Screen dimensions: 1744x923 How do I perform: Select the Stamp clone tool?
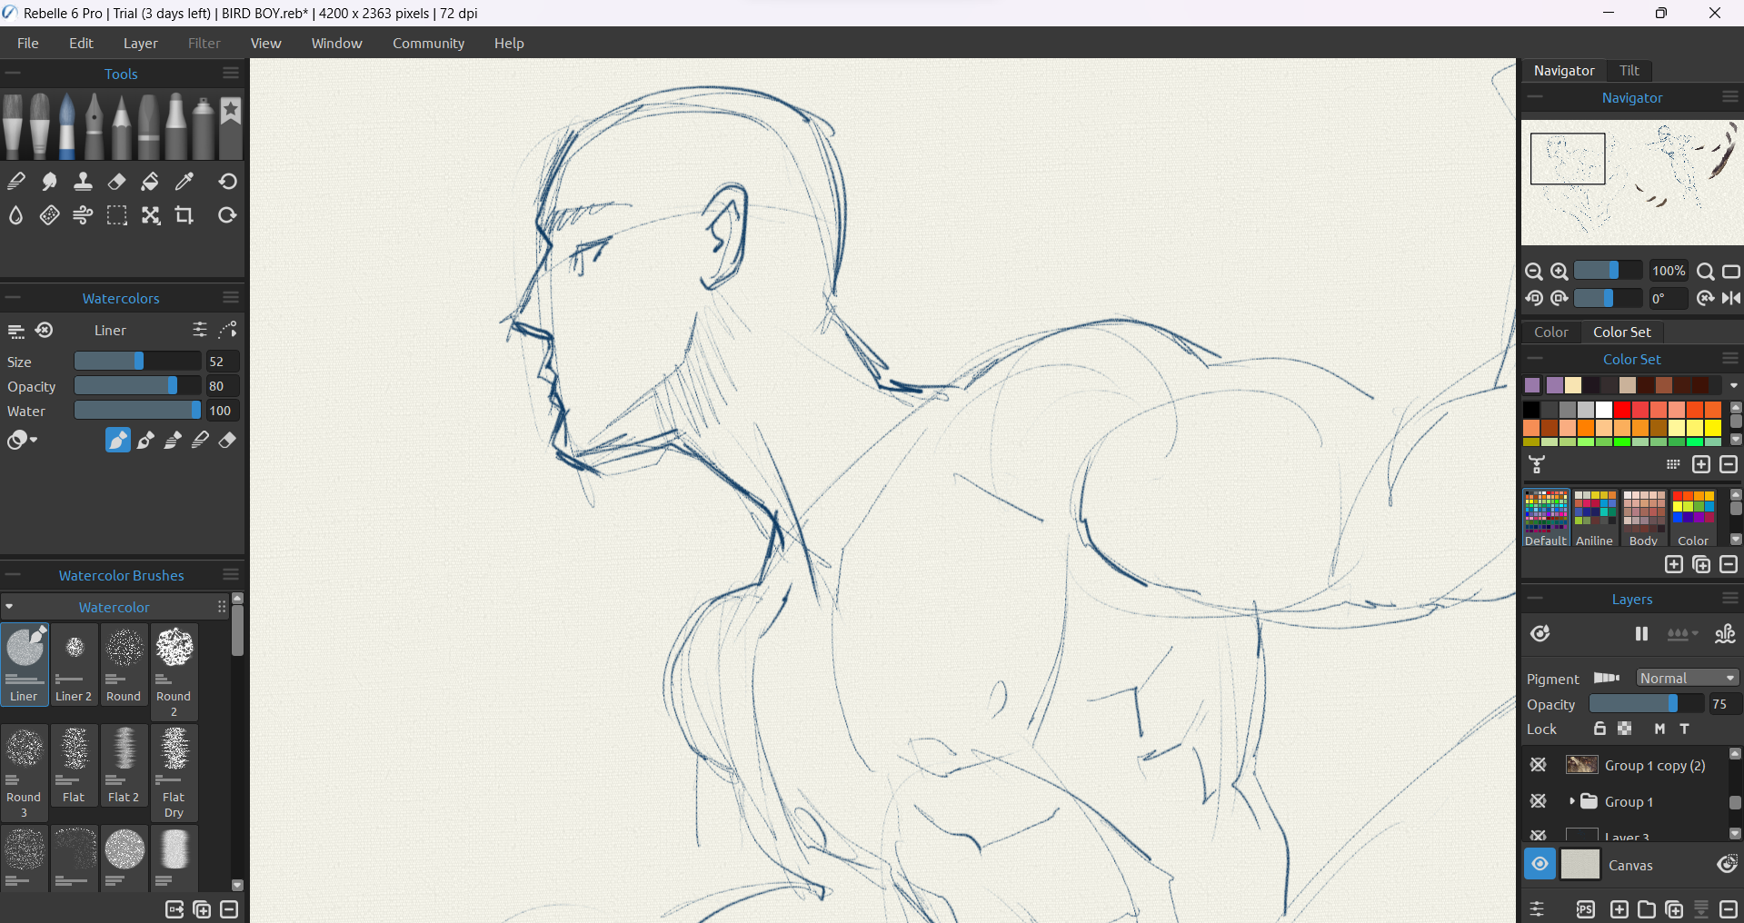click(x=83, y=182)
